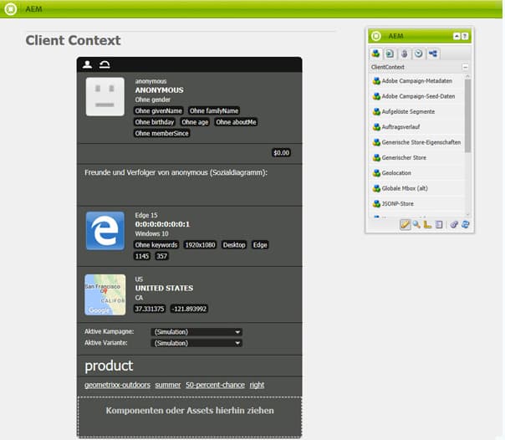Open the Versioning clock tab in the sidekick
The image size is (505, 440).
(x=418, y=54)
